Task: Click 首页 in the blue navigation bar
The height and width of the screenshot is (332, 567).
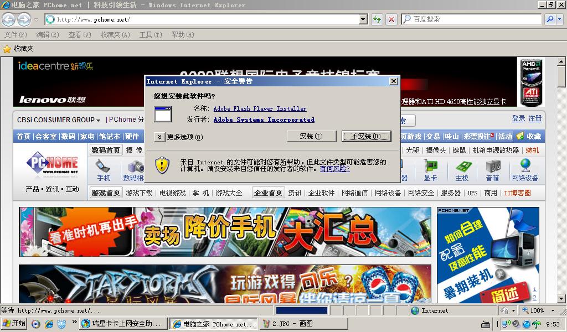Action: pyautogui.click(x=23, y=136)
